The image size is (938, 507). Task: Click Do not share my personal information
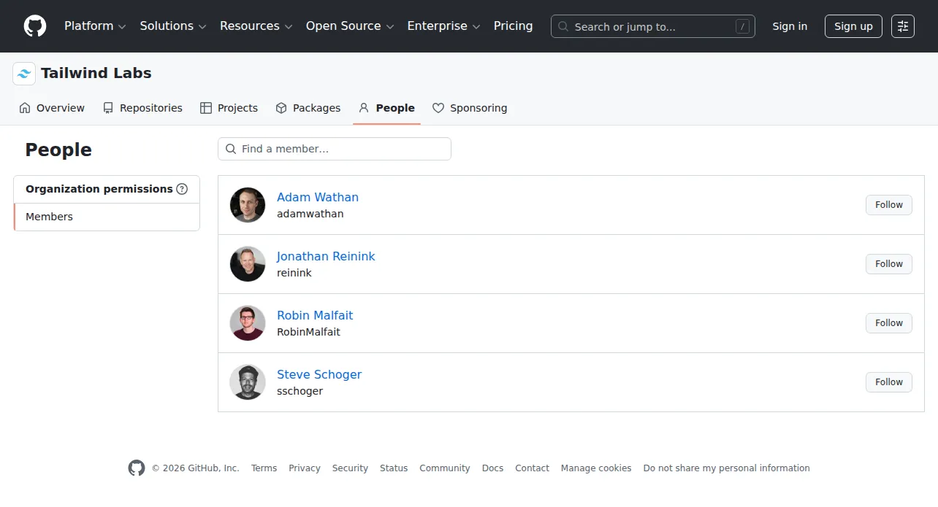tap(726, 468)
